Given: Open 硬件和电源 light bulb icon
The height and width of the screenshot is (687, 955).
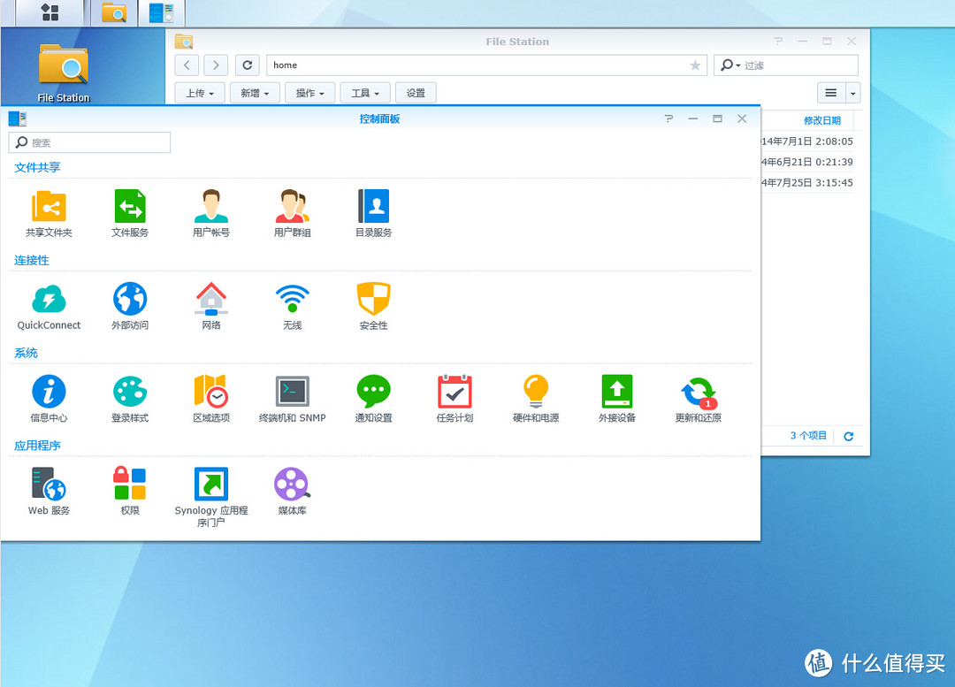Looking at the screenshot, I should pos(536,398).
